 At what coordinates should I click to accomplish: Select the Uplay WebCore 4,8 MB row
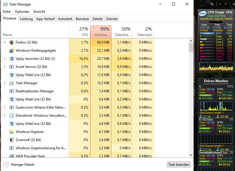(x=77, y=124)
